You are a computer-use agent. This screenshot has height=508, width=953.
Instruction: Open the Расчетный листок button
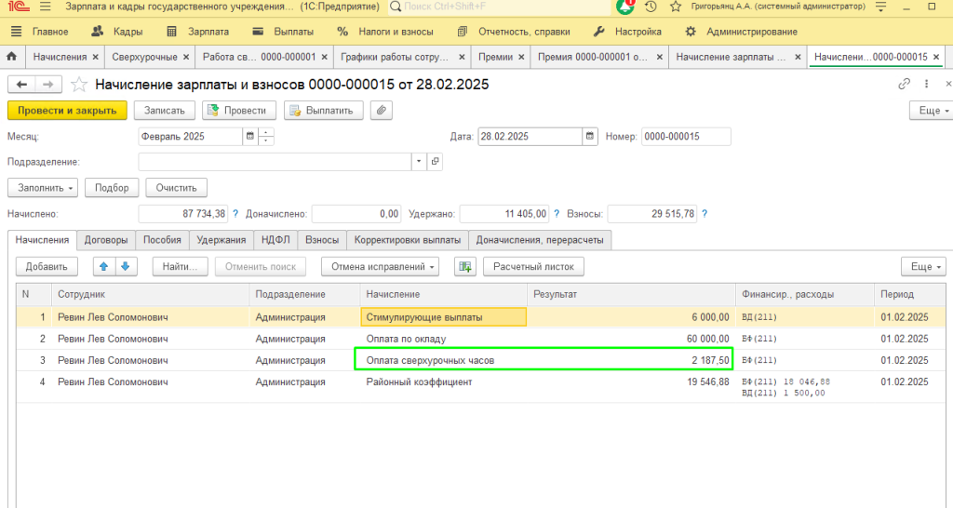(533, 266)
